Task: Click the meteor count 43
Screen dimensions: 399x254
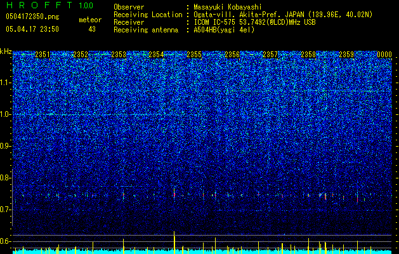Action: [x=92, y=29]
